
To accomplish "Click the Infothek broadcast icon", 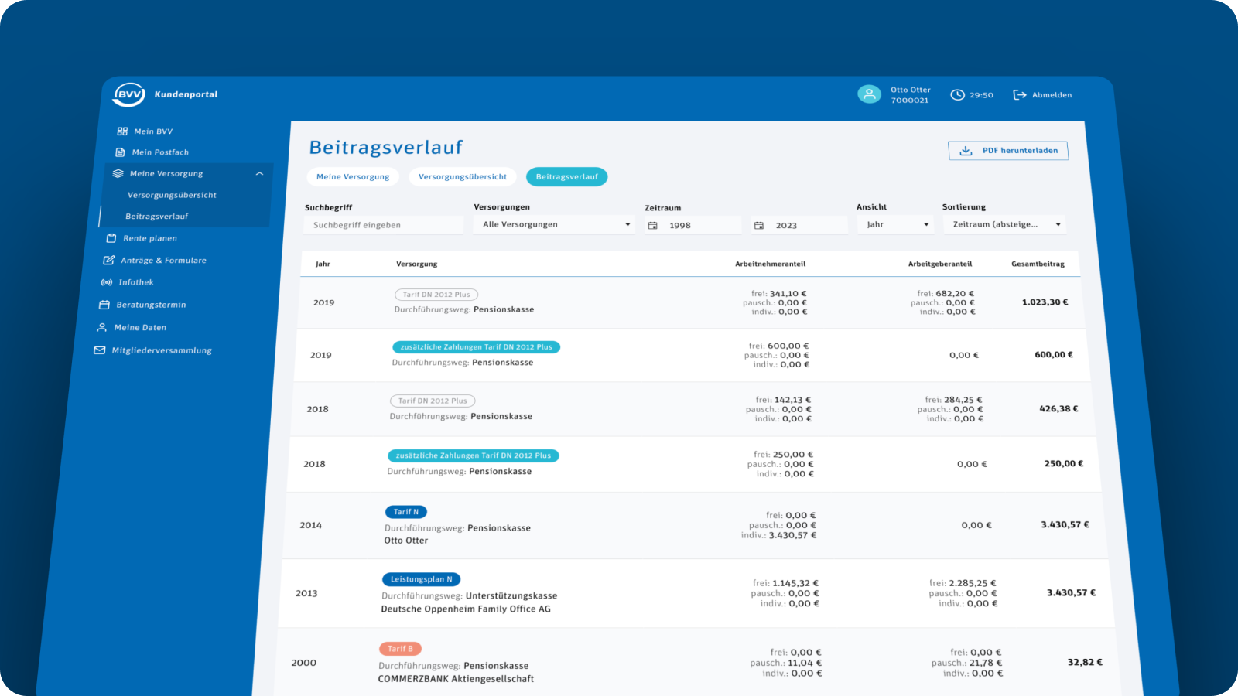I will pyautogui.click(x=107, y=282).
